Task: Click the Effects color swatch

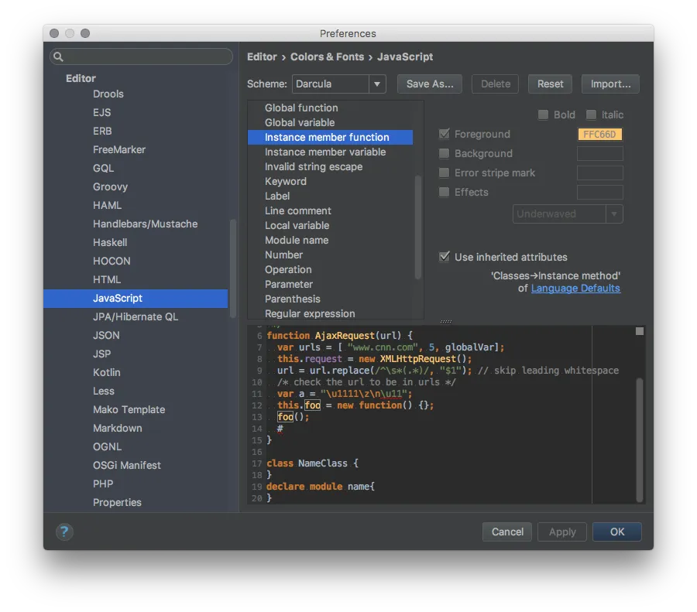Action: coord(599,193)
